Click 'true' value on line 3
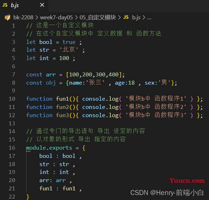This screenshot has width=209, height=200. pyautogui.click(x=69, y=42)
